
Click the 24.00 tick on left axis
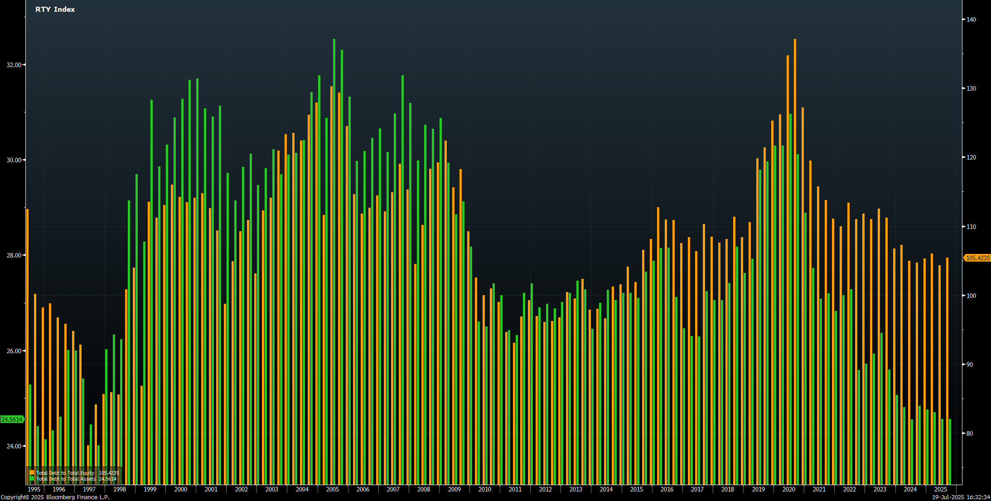point(14,446)
